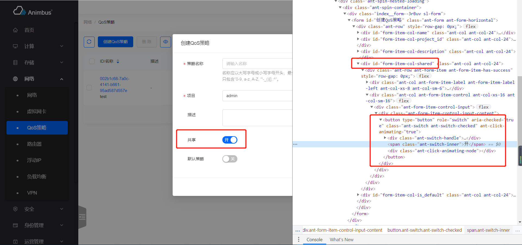The image size is (522, 245).
Task: Click the sidebar collapse icon
Action: [x=82, y=217]
